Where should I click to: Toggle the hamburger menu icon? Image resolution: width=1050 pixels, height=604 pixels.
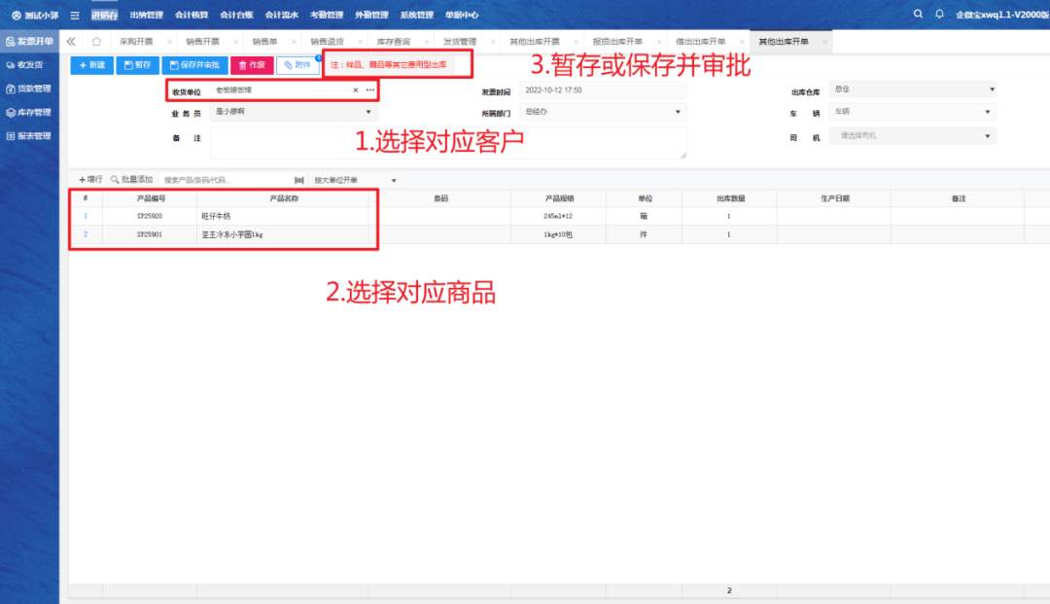click(x=75, y=16)
